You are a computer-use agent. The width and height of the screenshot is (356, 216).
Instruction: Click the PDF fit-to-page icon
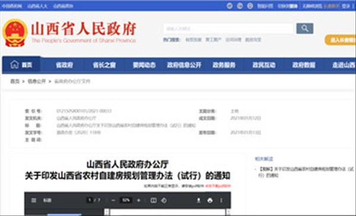154,200
